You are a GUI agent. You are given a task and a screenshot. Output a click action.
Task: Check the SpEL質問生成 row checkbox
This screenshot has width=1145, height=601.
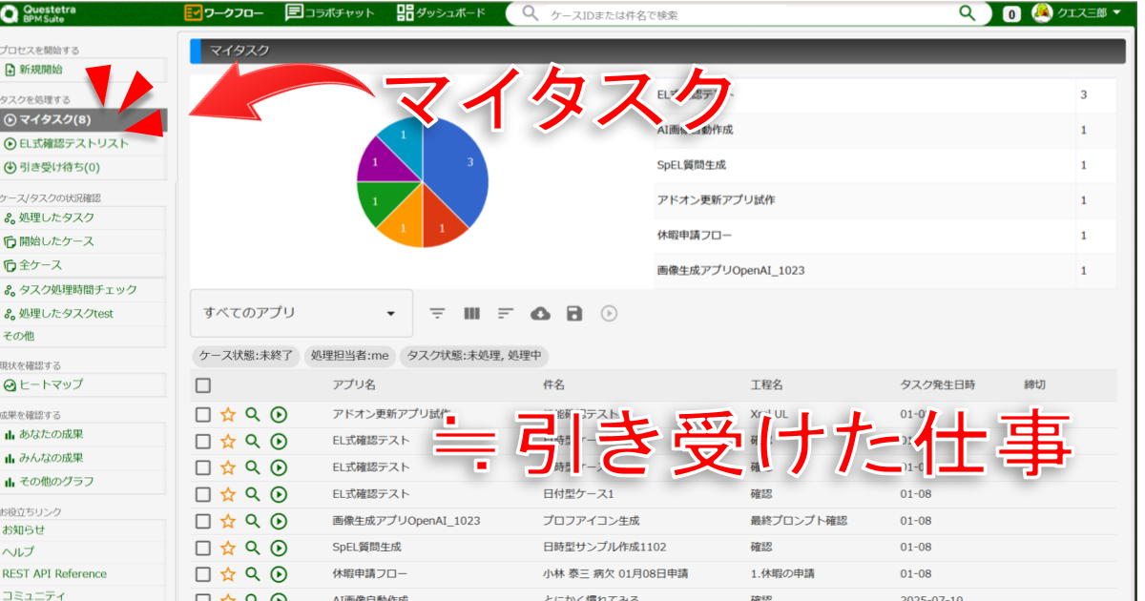[x=202, y=548]
